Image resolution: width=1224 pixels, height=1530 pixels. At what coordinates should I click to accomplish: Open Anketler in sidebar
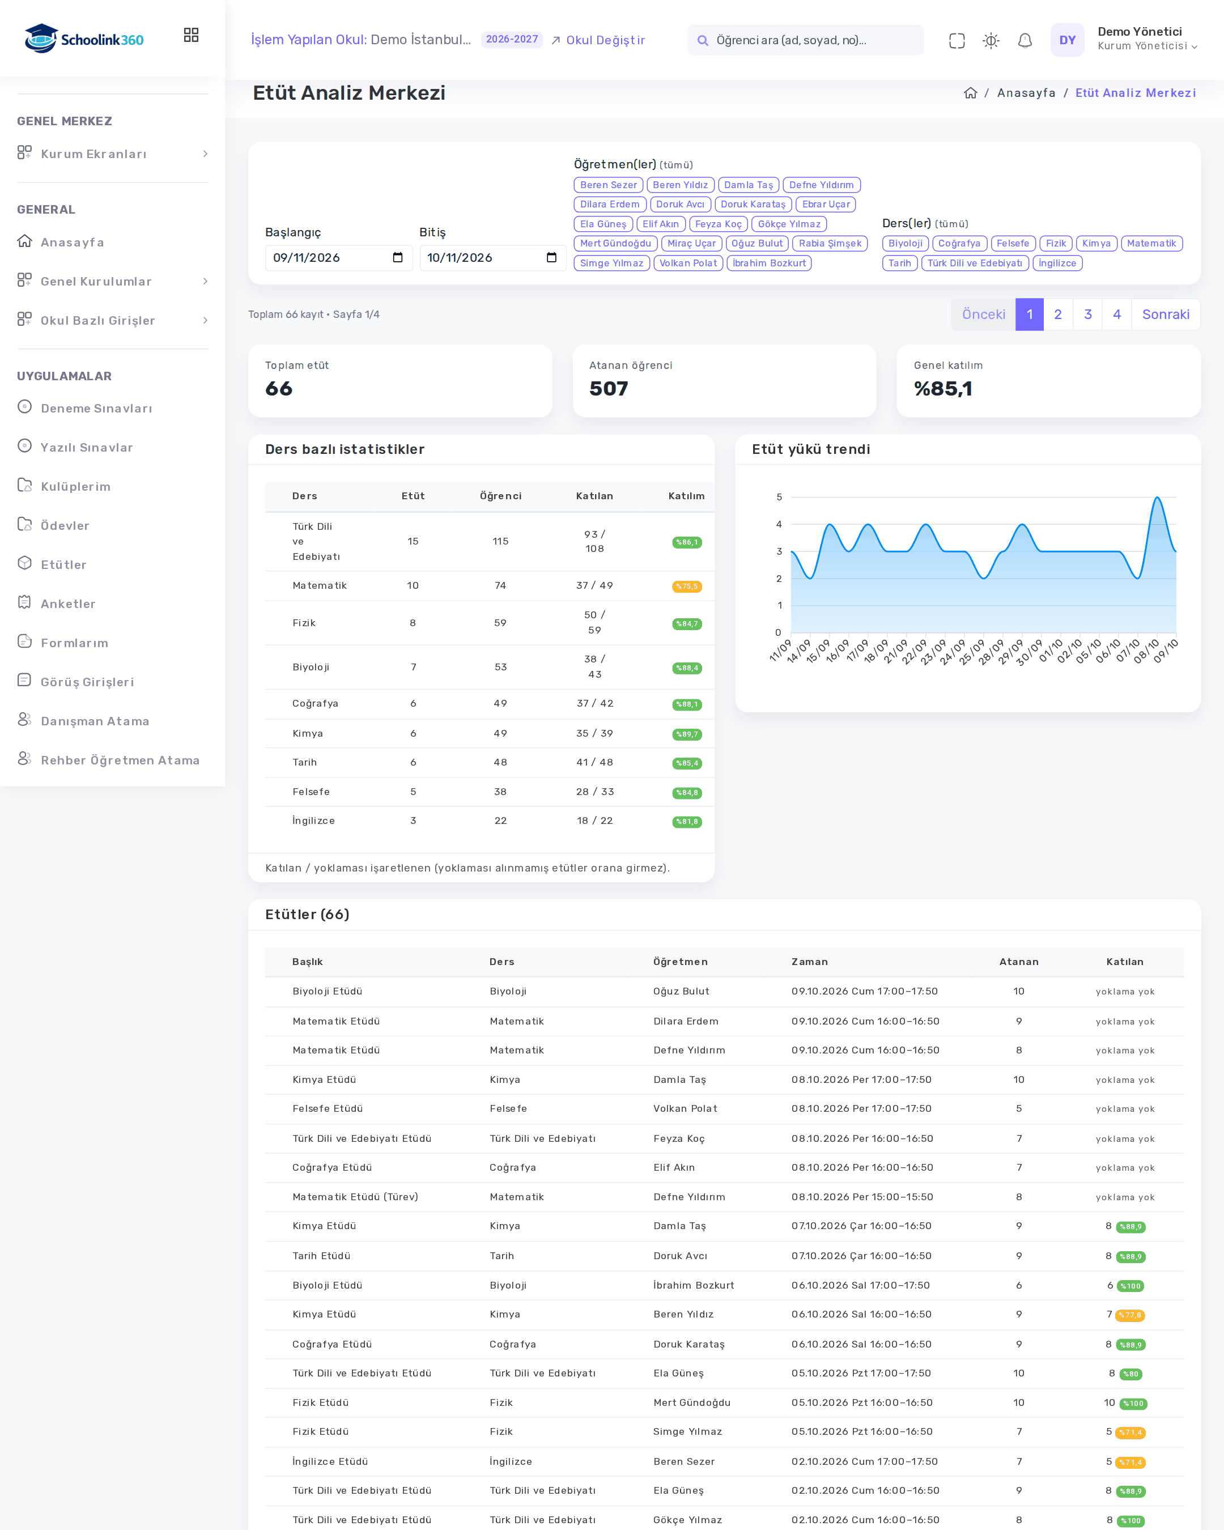pyautogui.click(x=68, y=603)
